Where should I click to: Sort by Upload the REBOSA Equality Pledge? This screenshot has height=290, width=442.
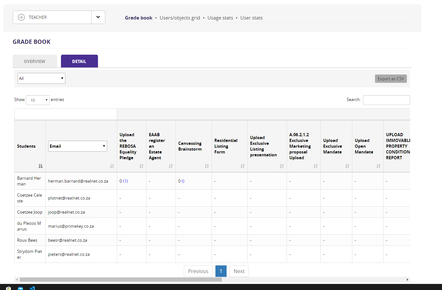(x=141, y=166)
